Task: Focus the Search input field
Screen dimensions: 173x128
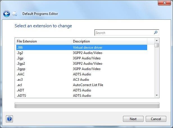Action: 127,33
